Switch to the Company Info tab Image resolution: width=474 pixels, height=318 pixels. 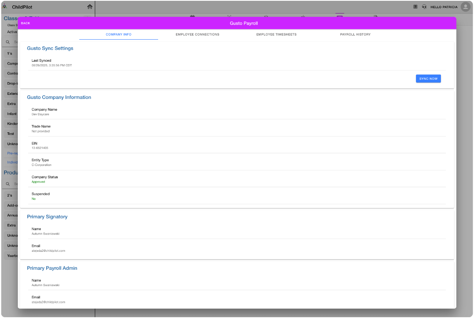coord(118,34)
